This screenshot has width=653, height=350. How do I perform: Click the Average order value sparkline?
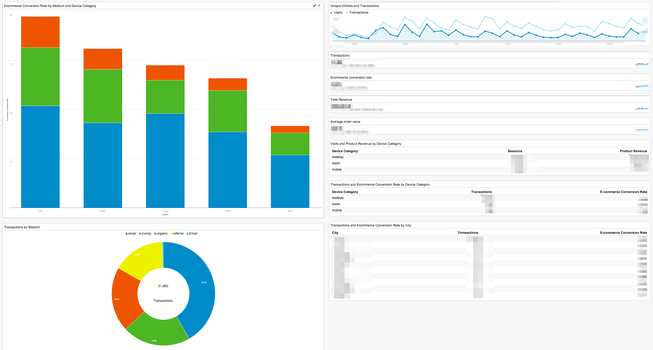point(642,130)
